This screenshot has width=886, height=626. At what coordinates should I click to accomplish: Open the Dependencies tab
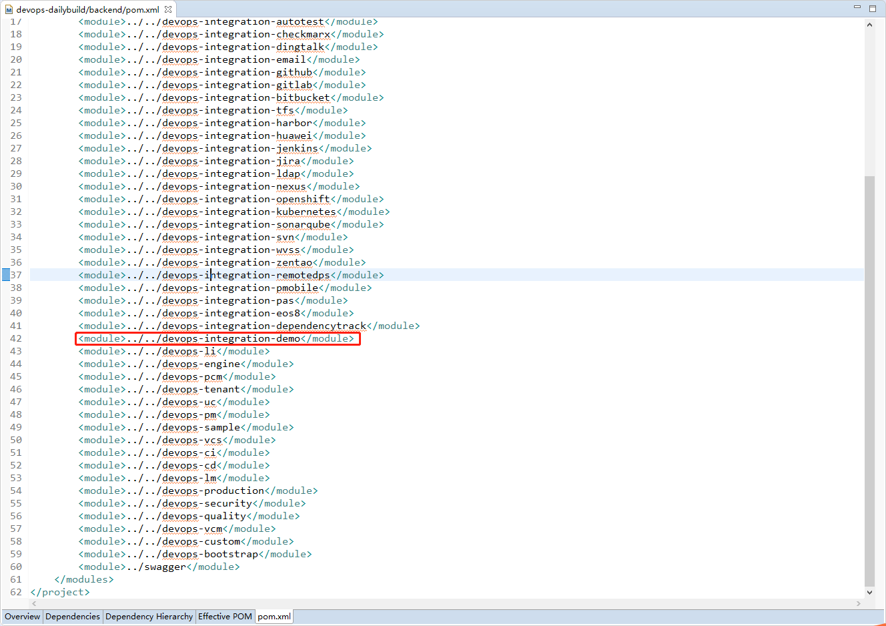[x=73, y=617]
